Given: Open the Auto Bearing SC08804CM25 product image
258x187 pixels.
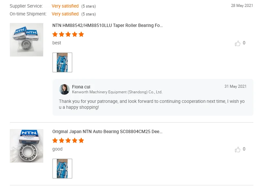Looking at the screenshot, I should [x=27, y=146].
